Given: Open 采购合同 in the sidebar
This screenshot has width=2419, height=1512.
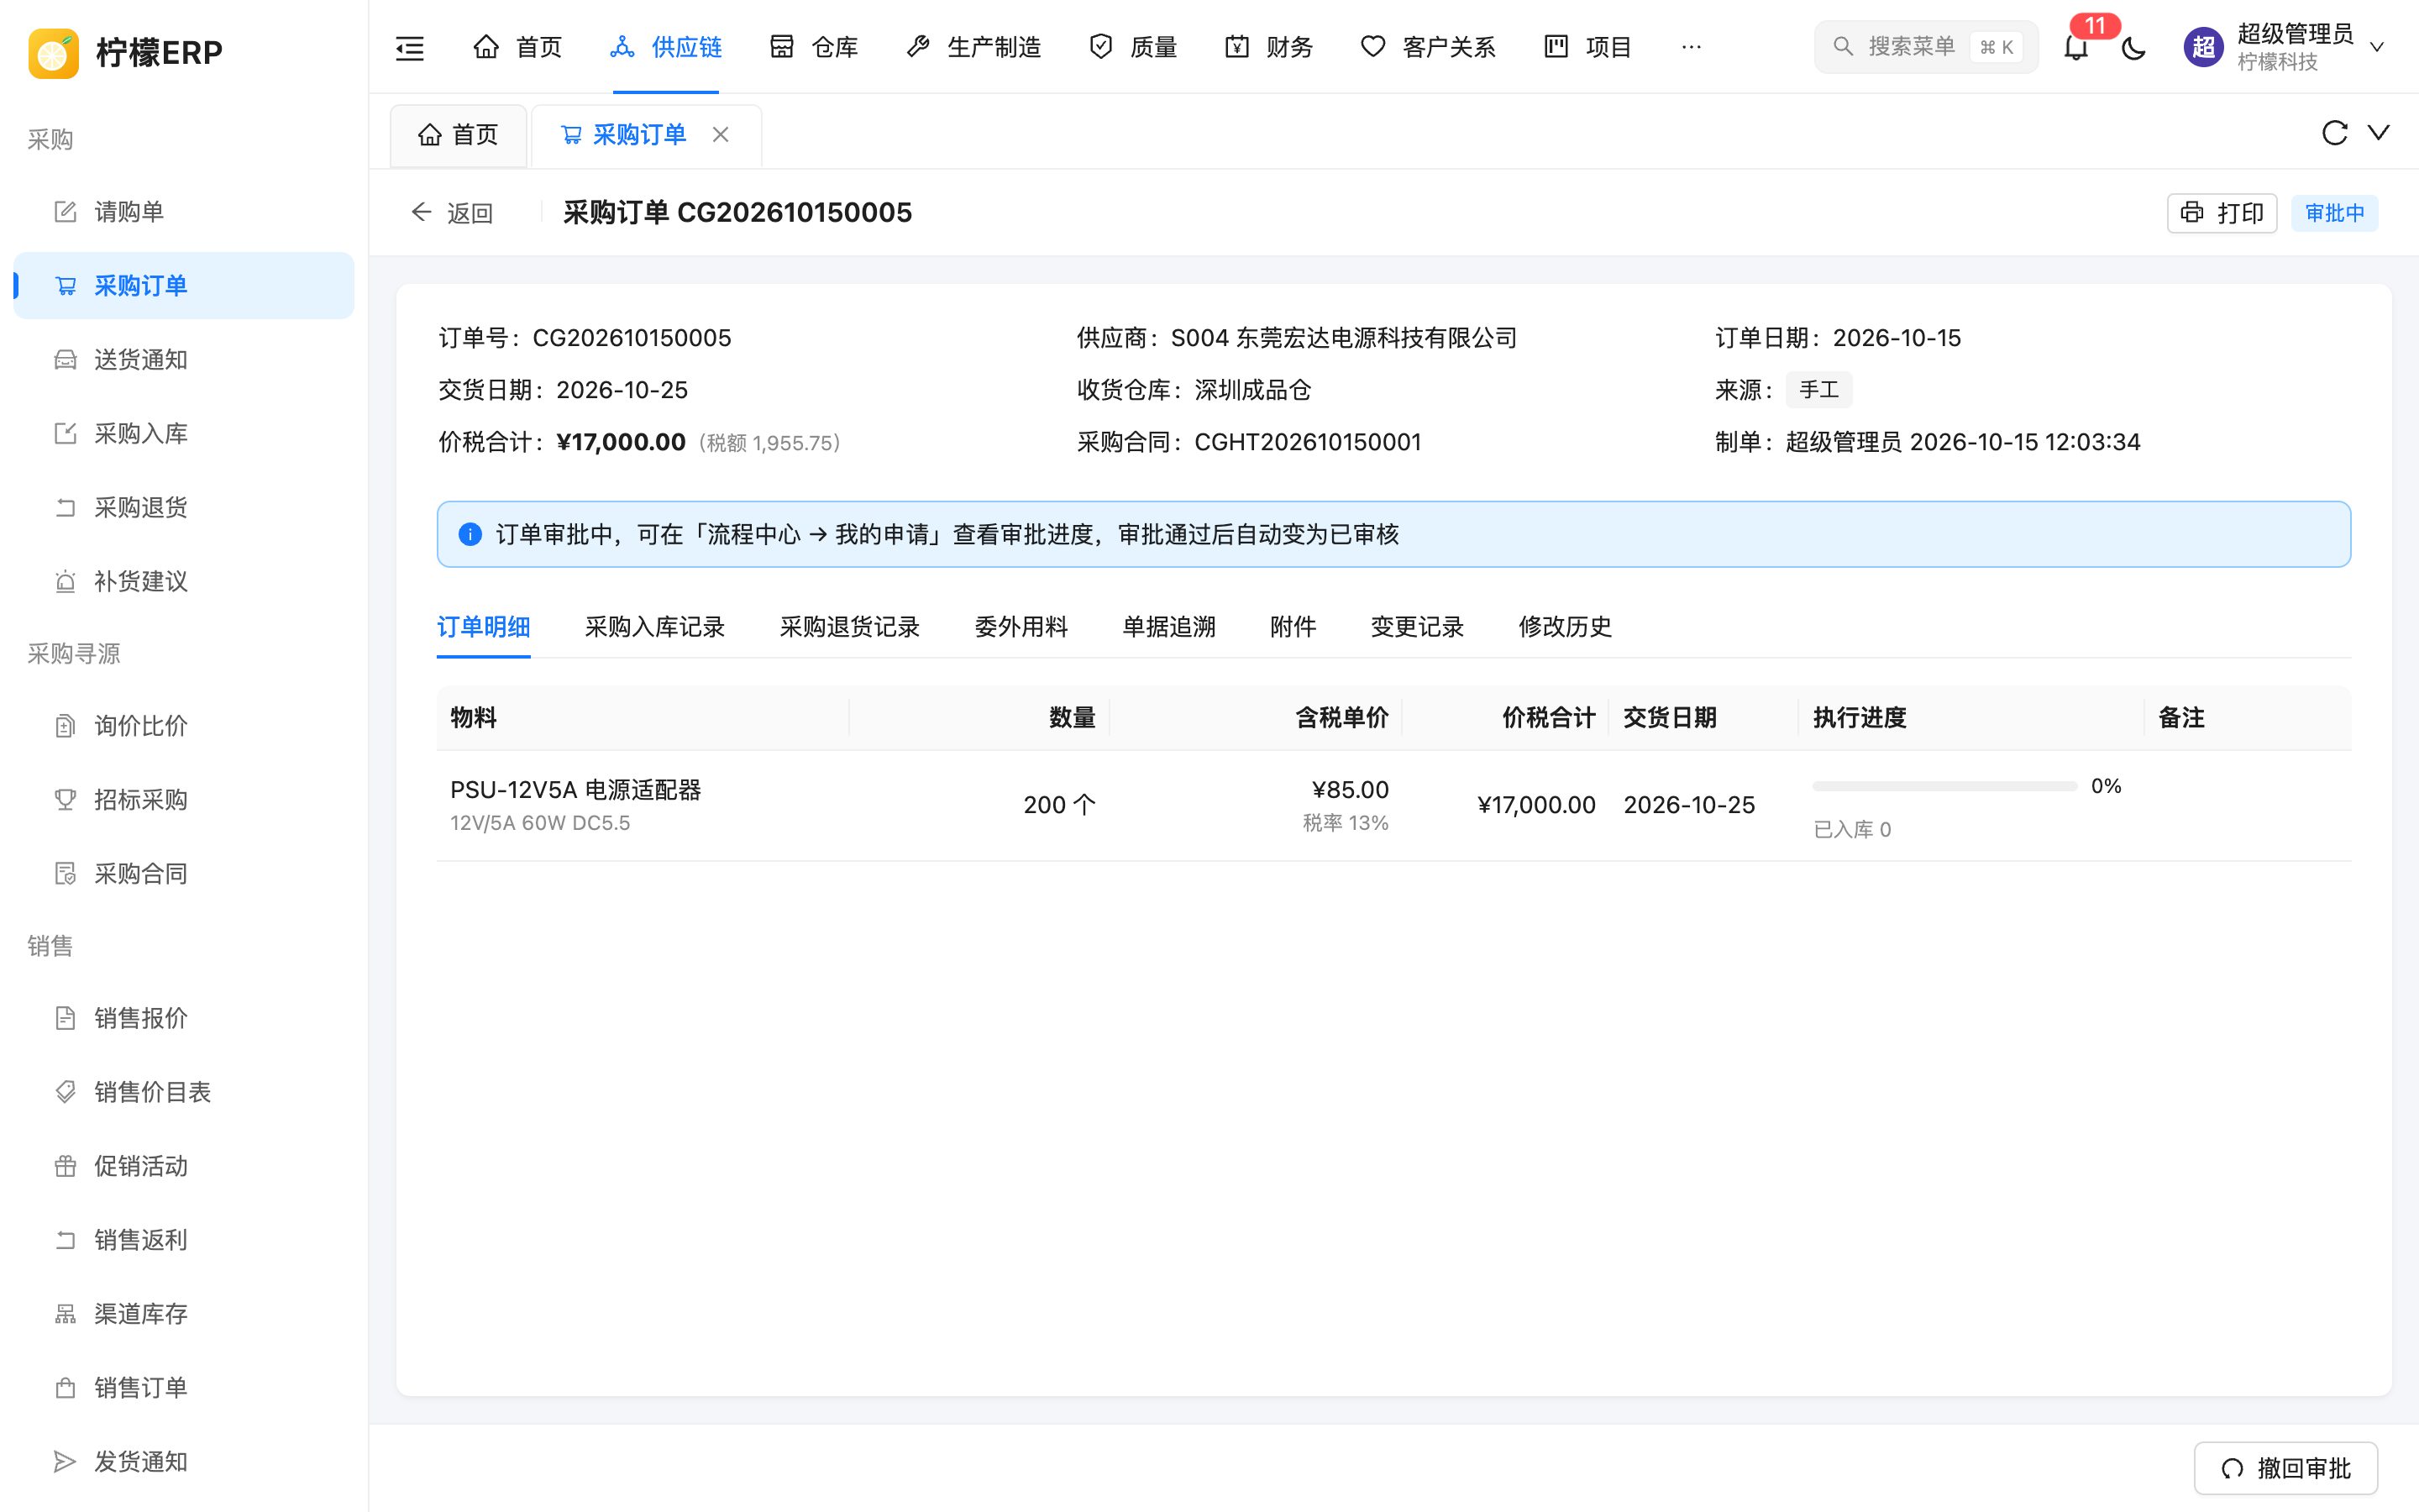Looking at the screenshot, I should (184, 874).
